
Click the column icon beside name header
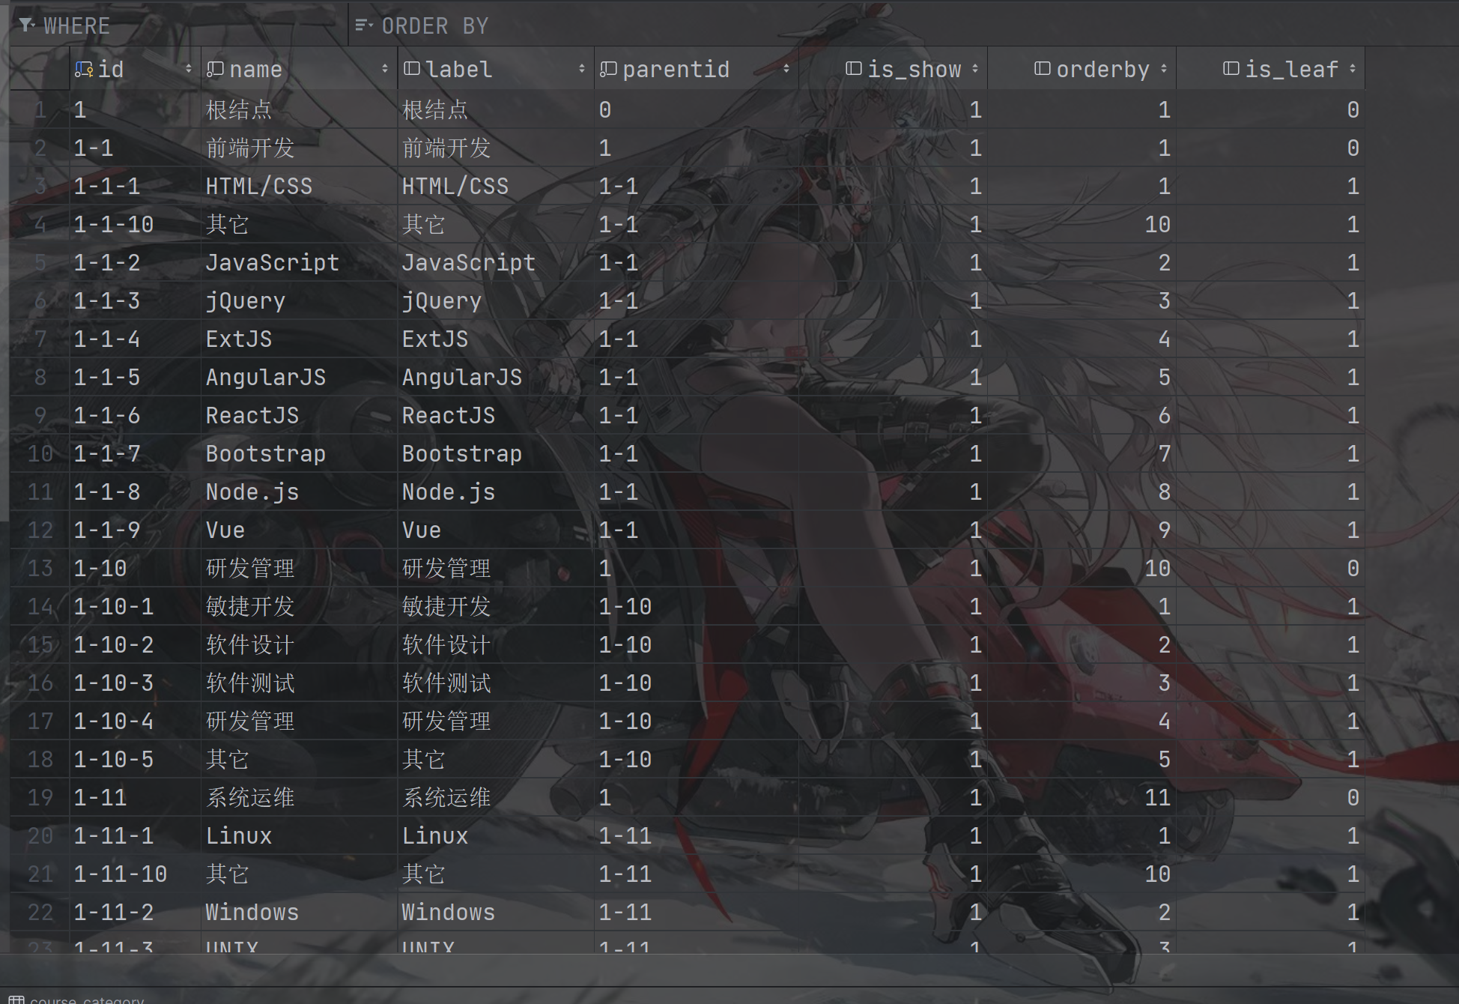point(215,69)
